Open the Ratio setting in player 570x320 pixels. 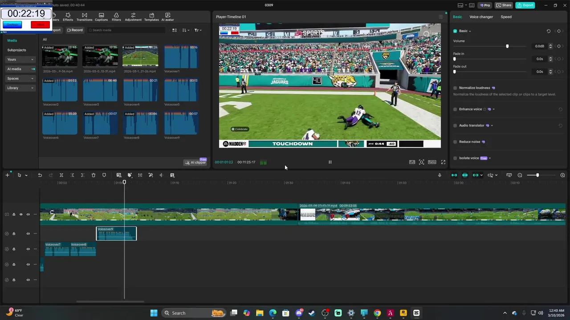(432, 162)
